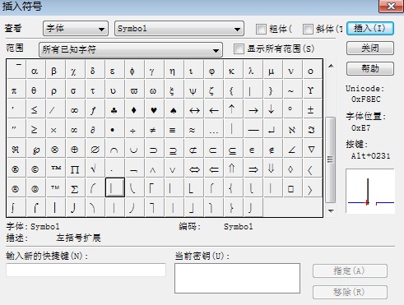This screenshot has width=404, height=305.
Task: Choose the summation Σ symbol
Action: click(x=76, y=187)
